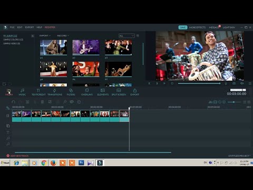Open the Import dropdown

pyautogui.click(x=45, y=36)
